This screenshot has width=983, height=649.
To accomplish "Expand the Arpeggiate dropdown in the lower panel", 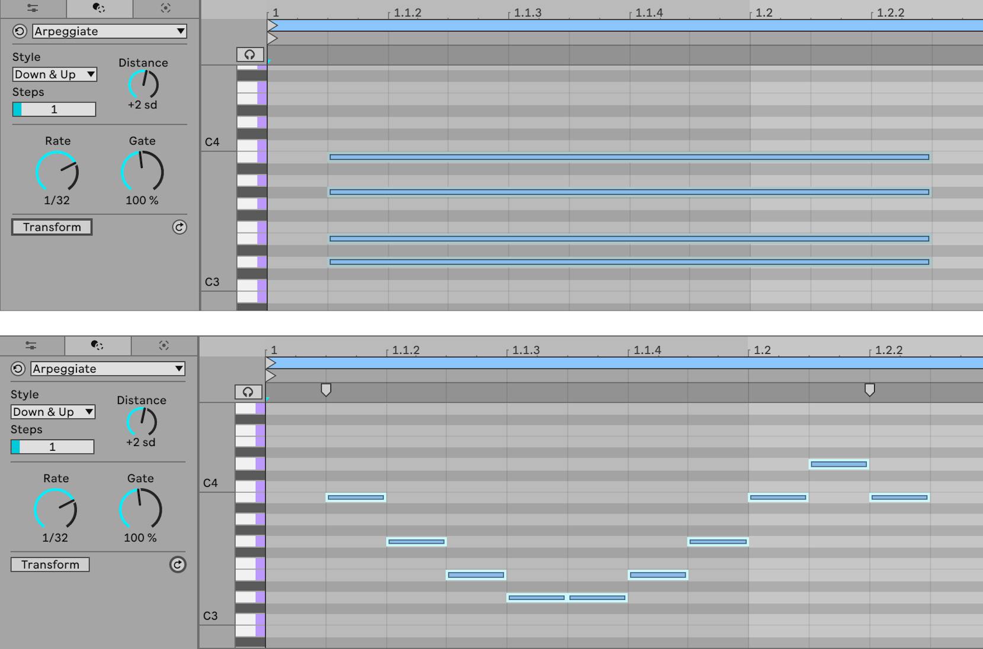I will (x=108, y=369).
